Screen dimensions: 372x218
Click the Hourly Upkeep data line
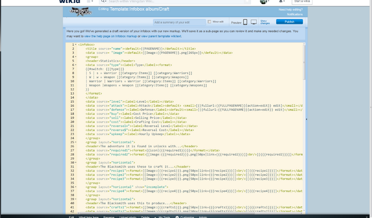138,134
